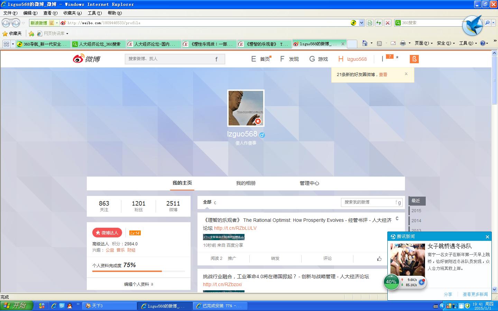
Task: Expand the Quick Tabs dropdown arrow
Action: coord(13,44)
